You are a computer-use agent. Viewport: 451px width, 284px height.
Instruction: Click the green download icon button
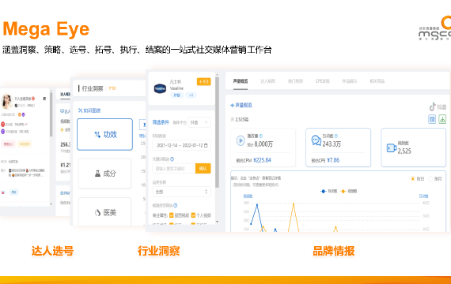[442, 119]
